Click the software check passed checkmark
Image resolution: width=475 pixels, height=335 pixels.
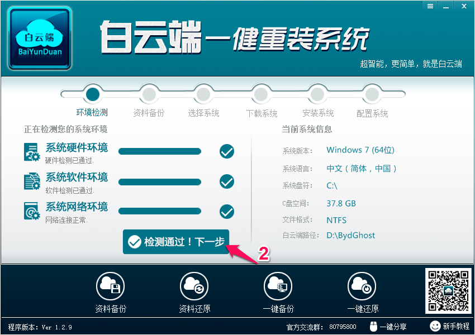227,181
